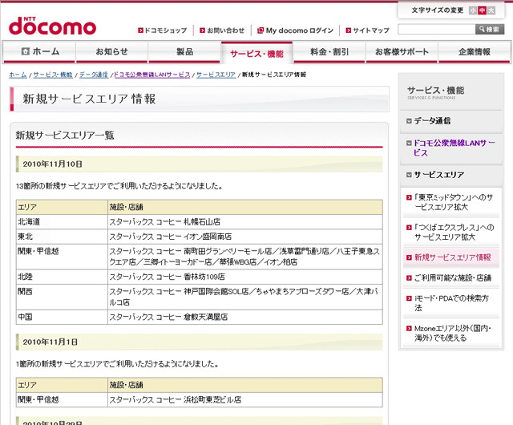Click arrow icon beside Mzoneエリア以外 link

click(409, 329)
